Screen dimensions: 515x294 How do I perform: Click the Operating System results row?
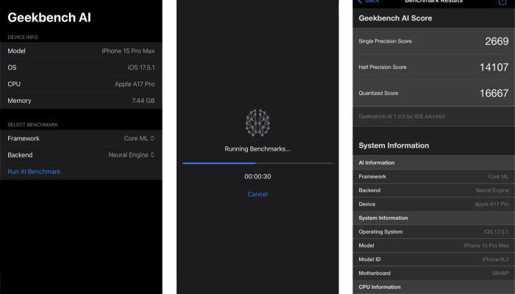click(433, 232)
